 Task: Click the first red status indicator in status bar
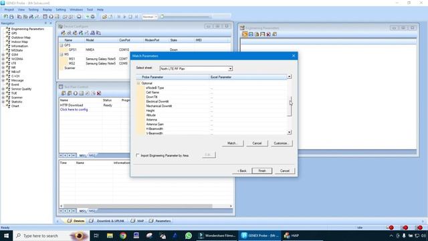(x=391, y=228)
